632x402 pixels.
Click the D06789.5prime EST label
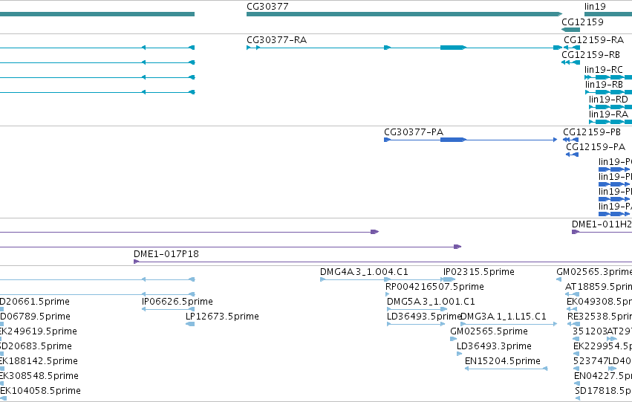tap(35, 317)
